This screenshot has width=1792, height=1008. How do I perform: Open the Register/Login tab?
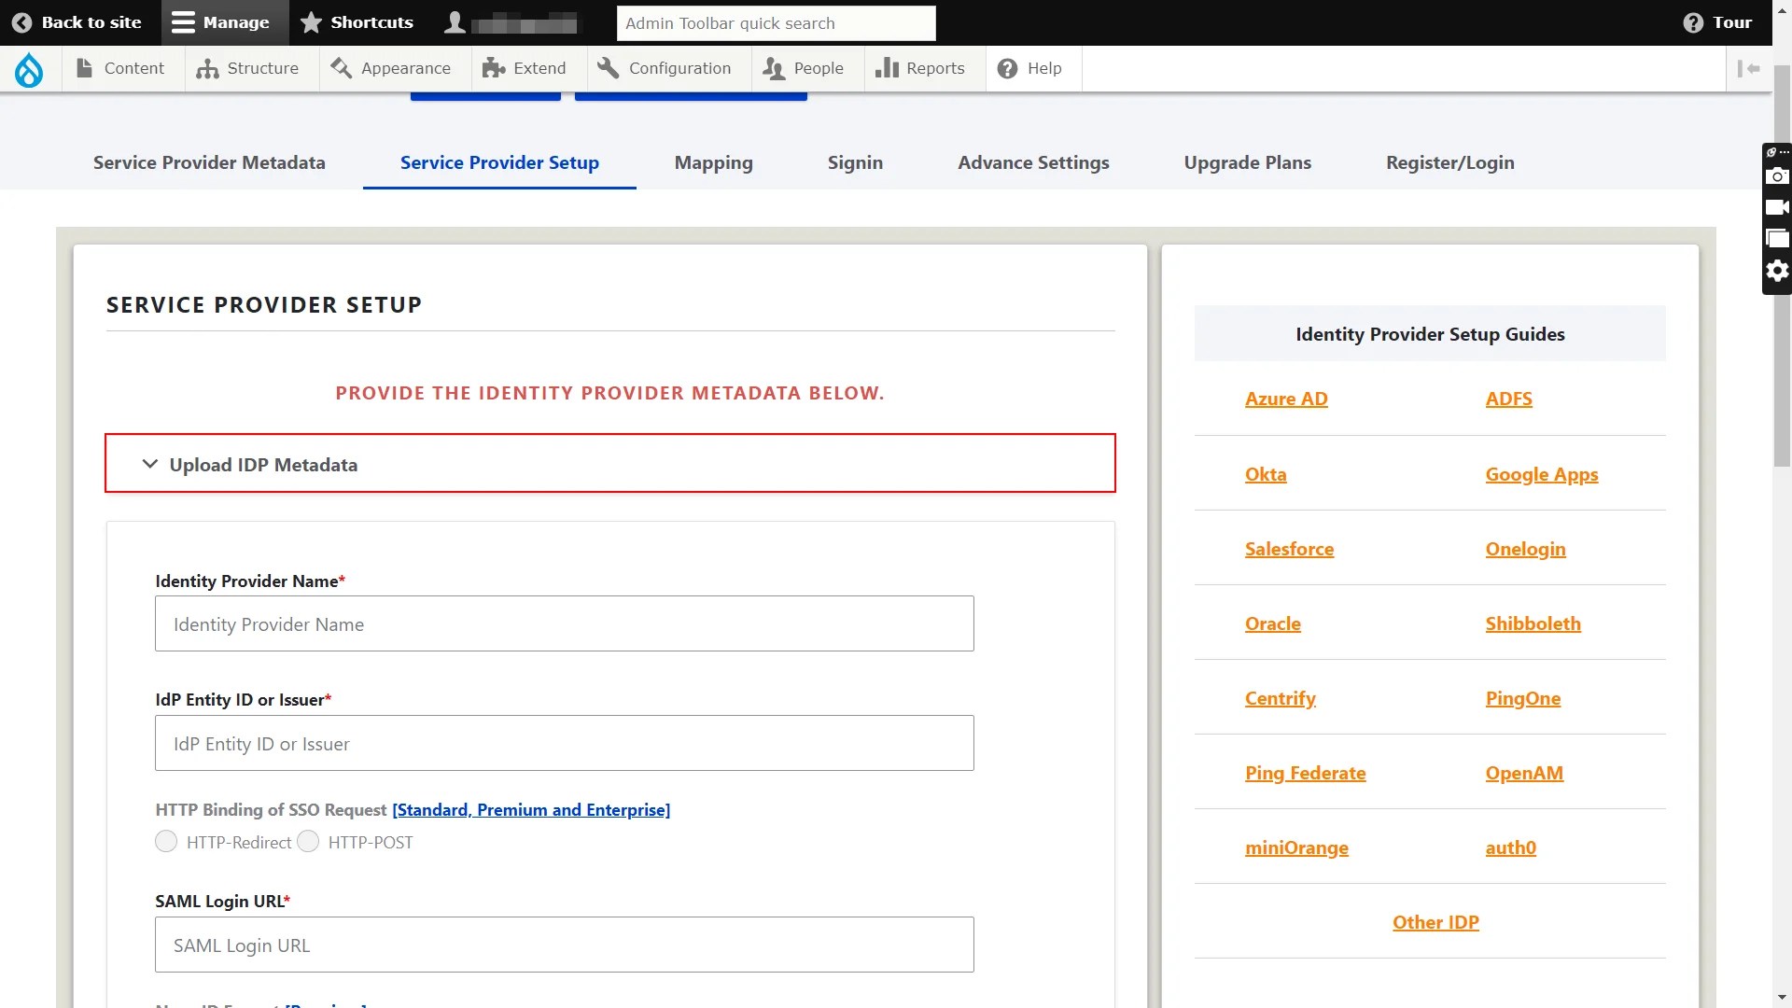point(1449,162)
